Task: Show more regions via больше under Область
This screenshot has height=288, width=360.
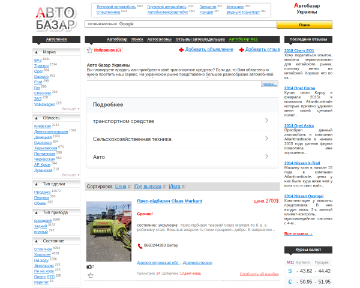Action: [70, 175]
